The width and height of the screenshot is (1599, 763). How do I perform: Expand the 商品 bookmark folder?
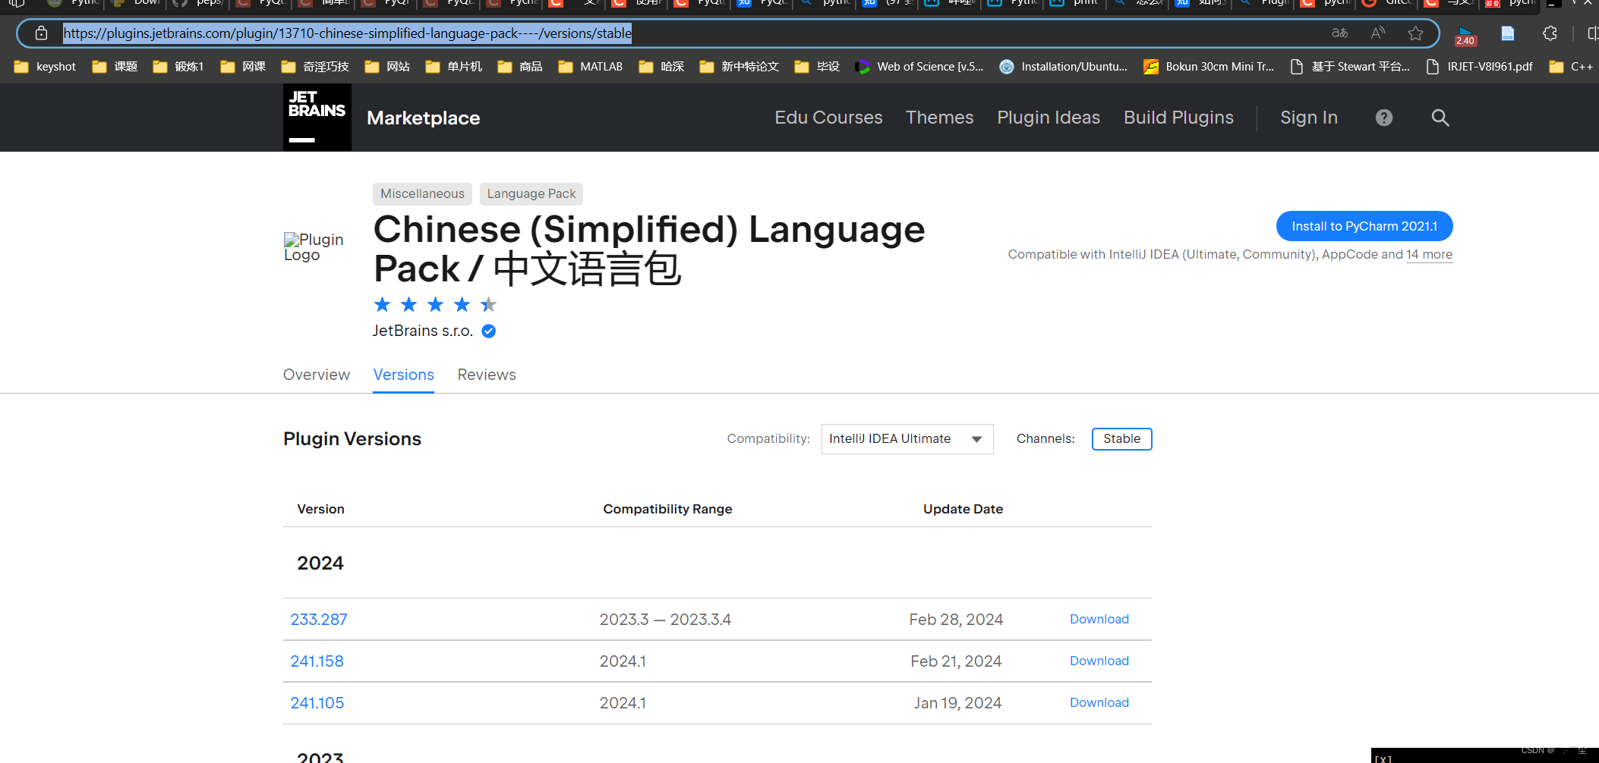pyautogui.click(x=520, y=67)
